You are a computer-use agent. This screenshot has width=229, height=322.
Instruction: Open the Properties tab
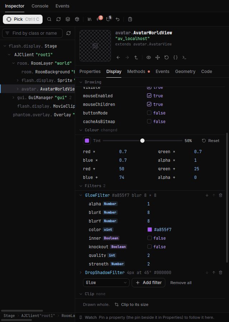[x=90, y=72]
